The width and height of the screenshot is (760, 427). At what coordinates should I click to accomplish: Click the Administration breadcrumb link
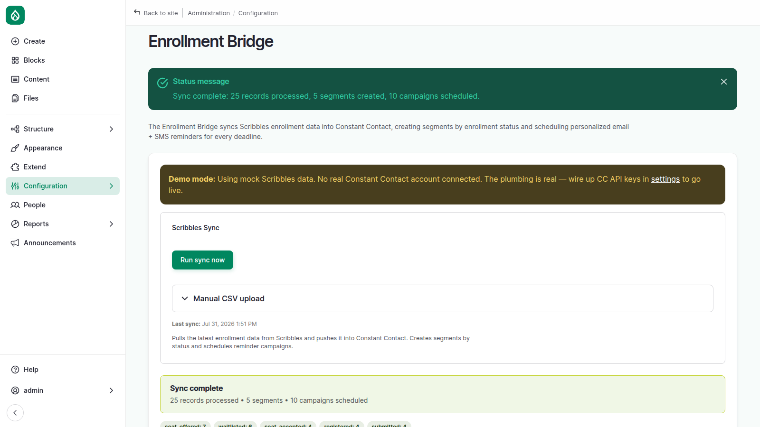[x=209, y=13]
